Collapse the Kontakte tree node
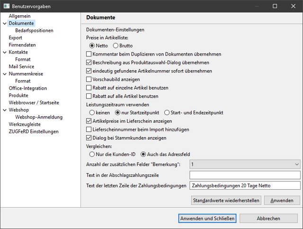303x229 pixels. (4, 52)
